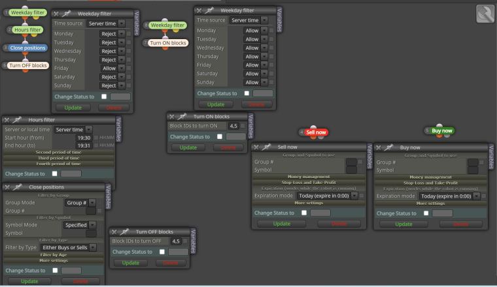Open Variables tab of Buy now panel
497x287 pixels.
(491, 157)
